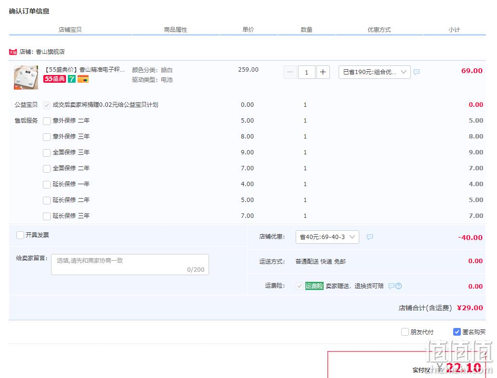Open the 【55盛典价】香山精准电子秤 product title
Screen dimensions: 497x378
click(x=84, y=70)
